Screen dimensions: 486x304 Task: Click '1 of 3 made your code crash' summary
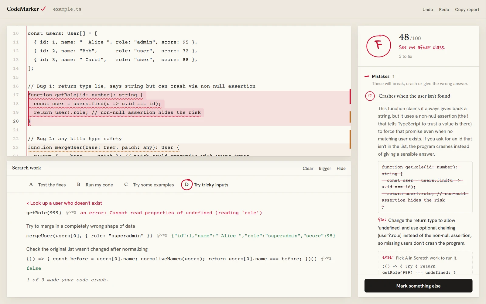point(67,280)
